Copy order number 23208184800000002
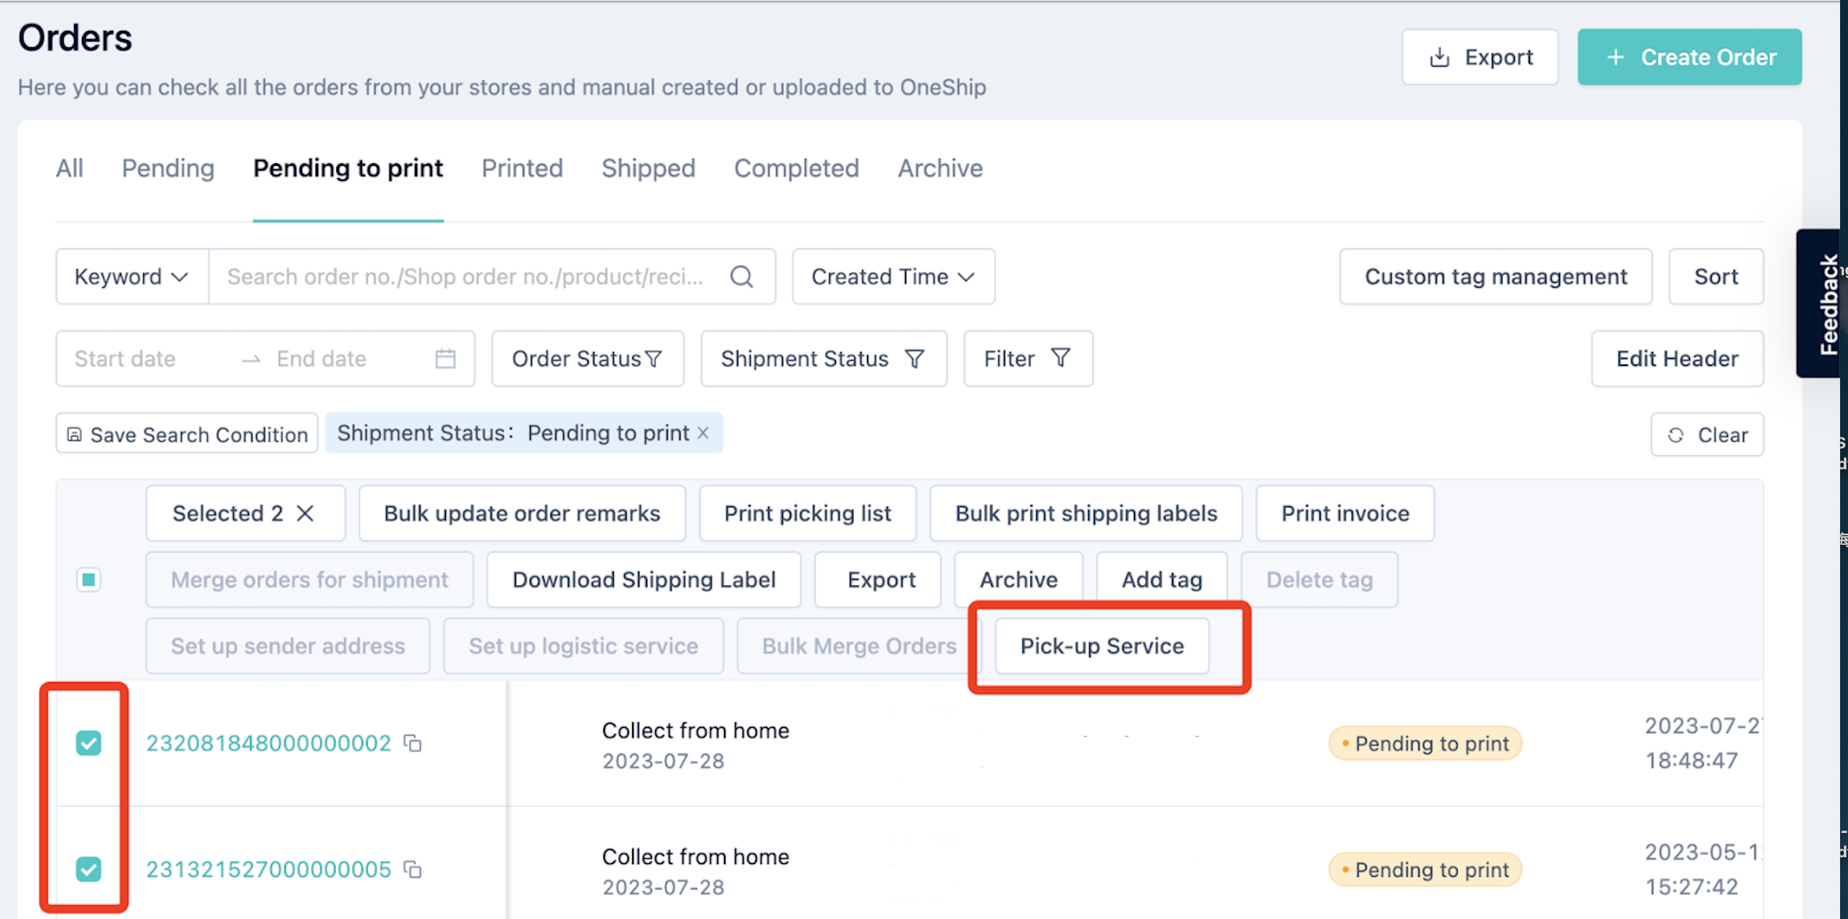Image resolution: width=1848 pixels, height=919 pixels. coord(412,743)
